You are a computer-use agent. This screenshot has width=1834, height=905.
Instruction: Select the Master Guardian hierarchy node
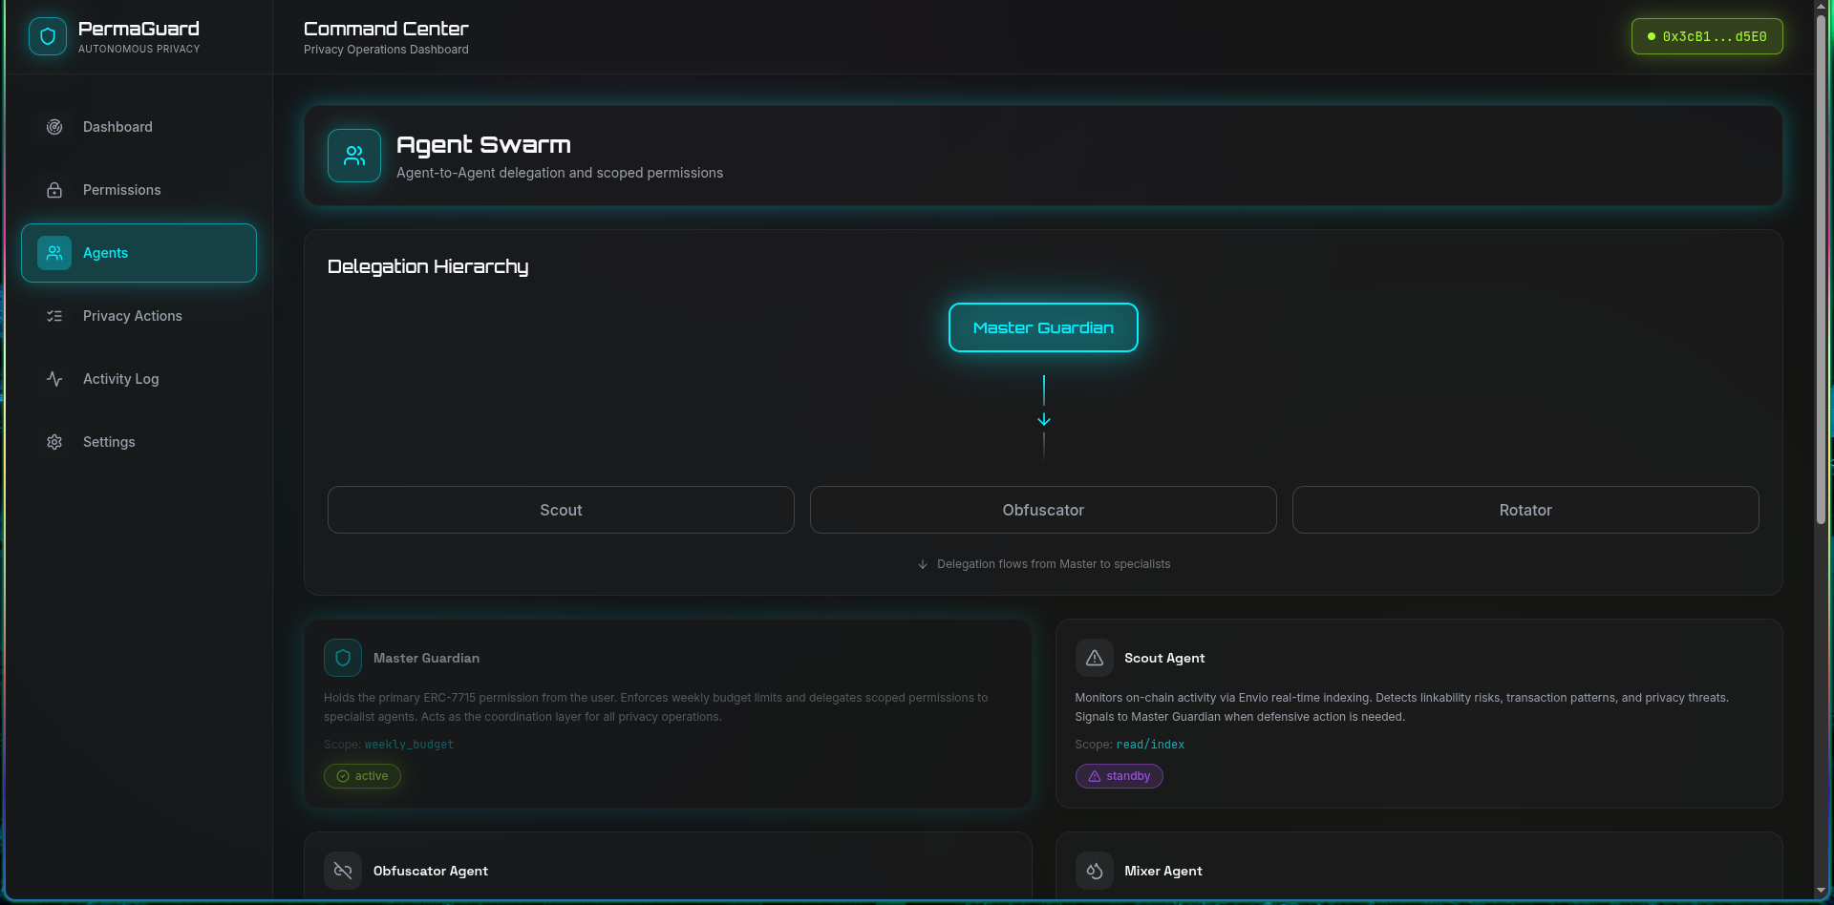tap(1043, 327)
